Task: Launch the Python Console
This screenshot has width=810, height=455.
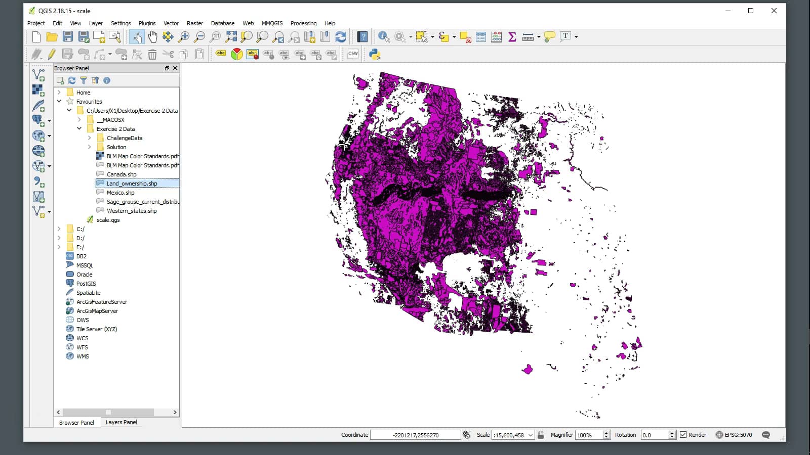Action: 373,54
